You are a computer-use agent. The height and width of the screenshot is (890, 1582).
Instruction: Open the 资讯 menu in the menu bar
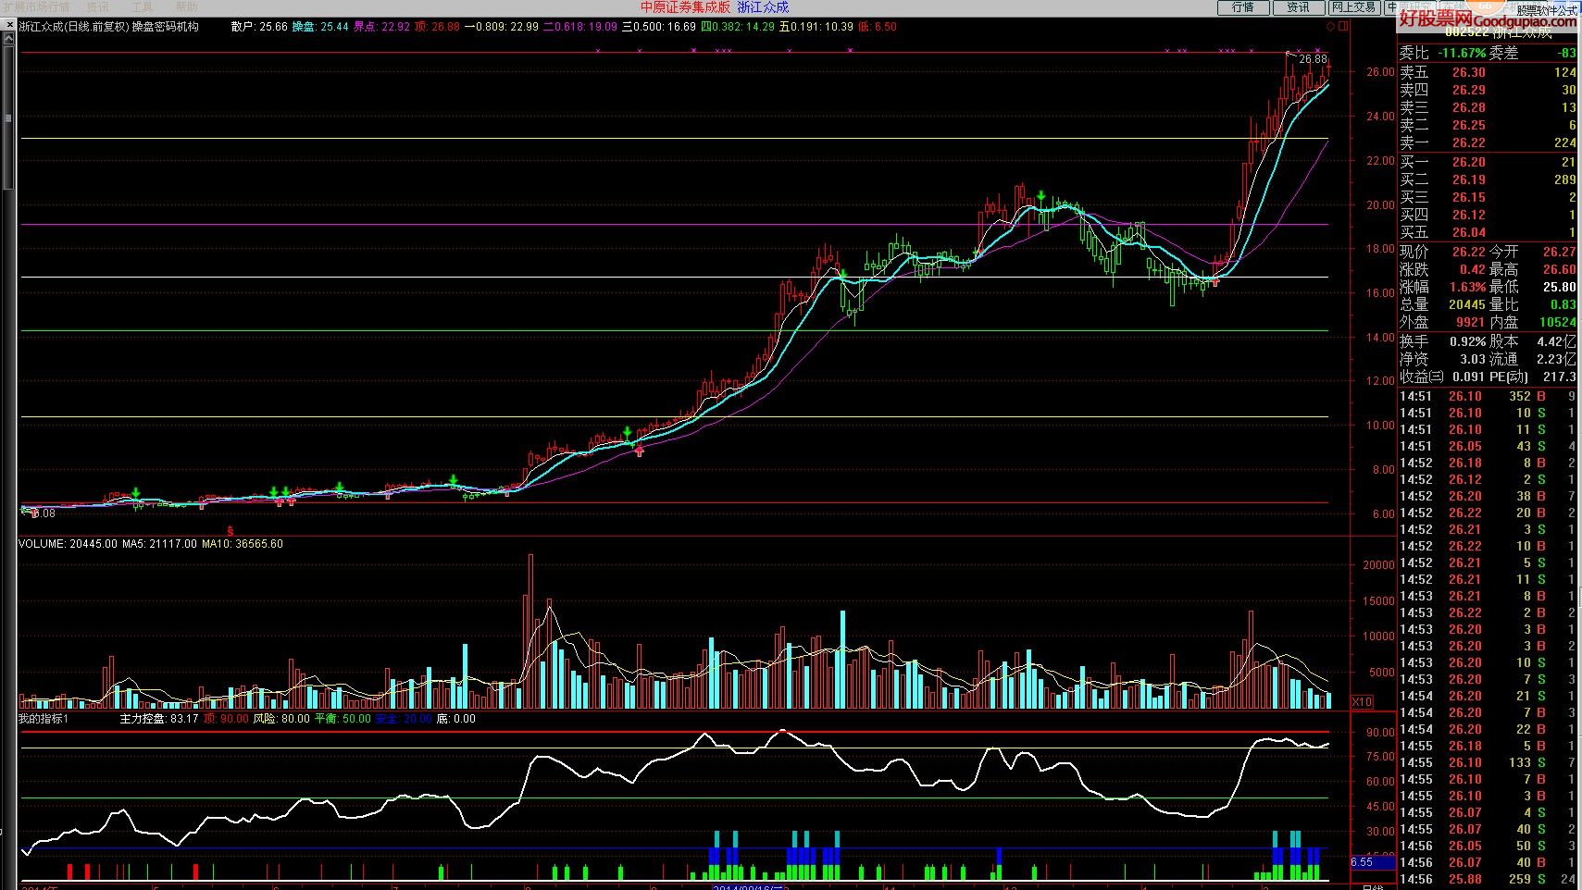pyautogui.click(x=97, y=6)
